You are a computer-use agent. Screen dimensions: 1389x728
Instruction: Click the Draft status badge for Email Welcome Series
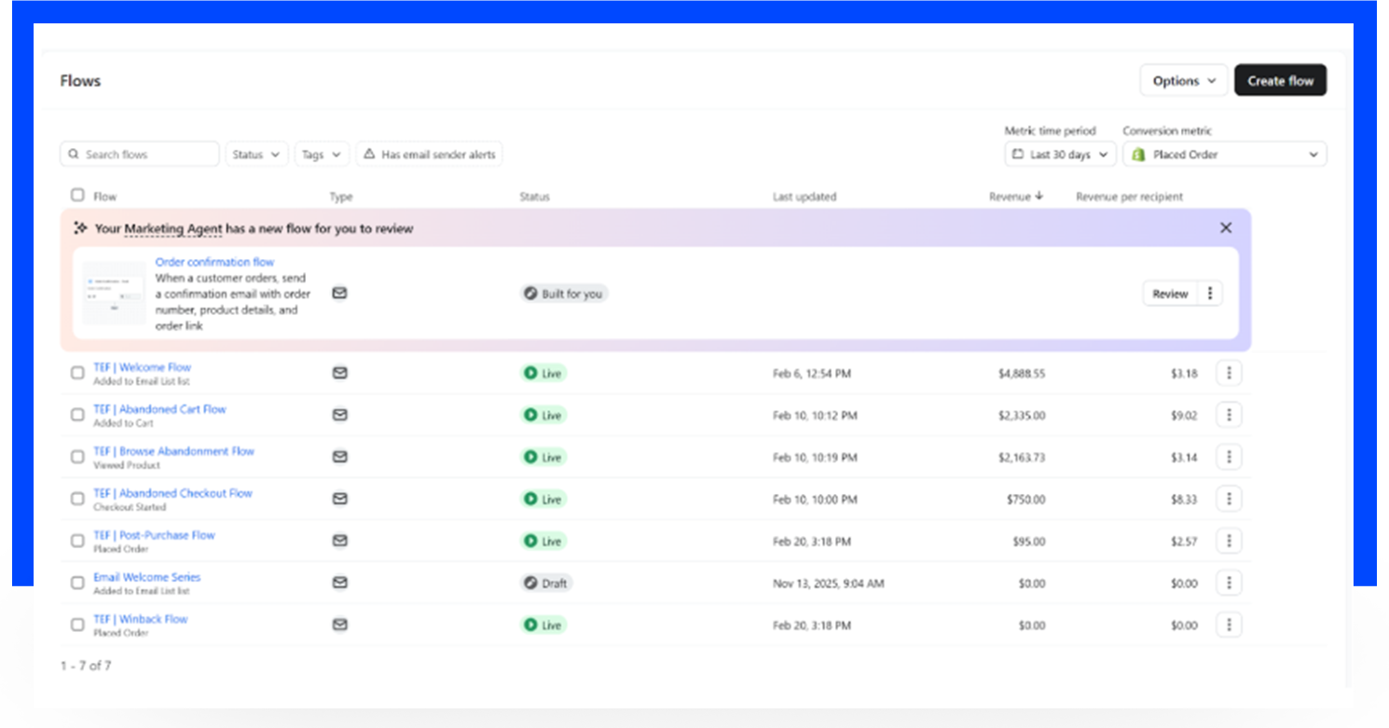point(545,583)
